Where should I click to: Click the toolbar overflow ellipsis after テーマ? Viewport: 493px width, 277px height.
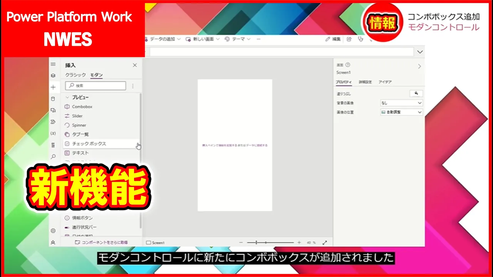(258, 39)
